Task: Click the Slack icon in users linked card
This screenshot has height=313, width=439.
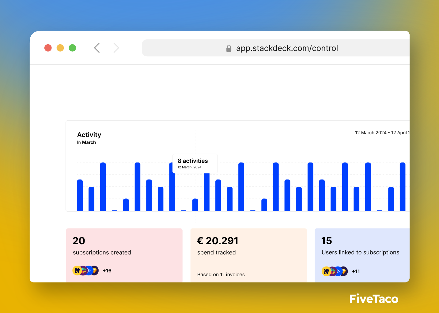Action: (x=333, y=271)
